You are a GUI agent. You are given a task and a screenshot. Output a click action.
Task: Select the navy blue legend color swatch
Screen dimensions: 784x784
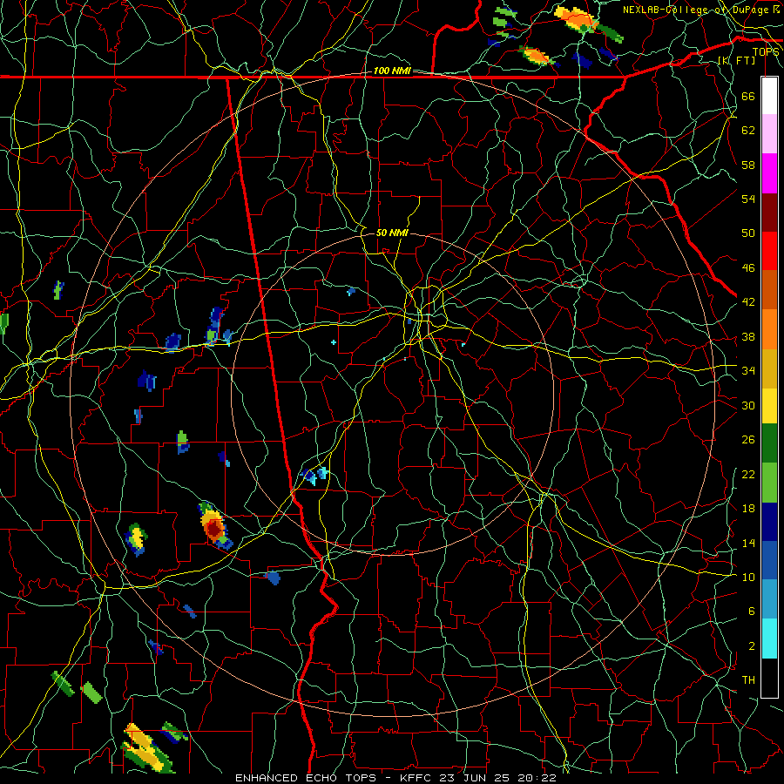pyautogui.click(x=769, y=522)
